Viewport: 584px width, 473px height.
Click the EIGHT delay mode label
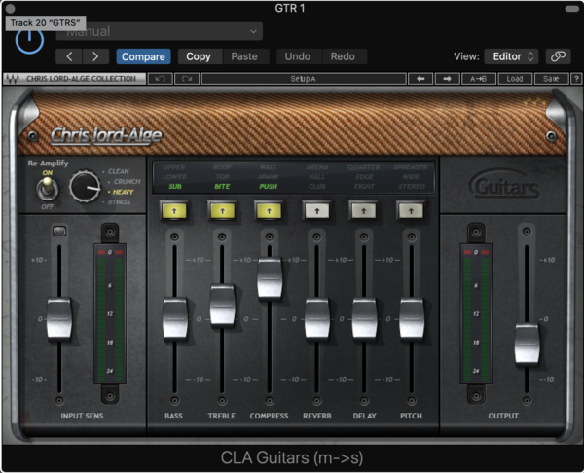coord(364,186)
